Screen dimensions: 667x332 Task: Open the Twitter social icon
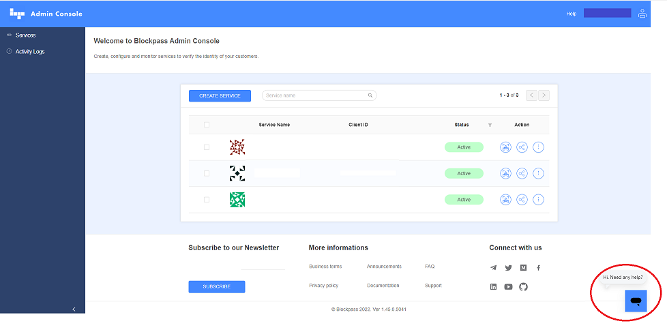tap(508, 268)
